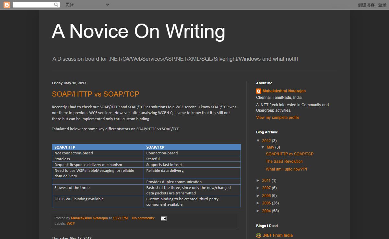Open the WCF label link

pos(71,223)
